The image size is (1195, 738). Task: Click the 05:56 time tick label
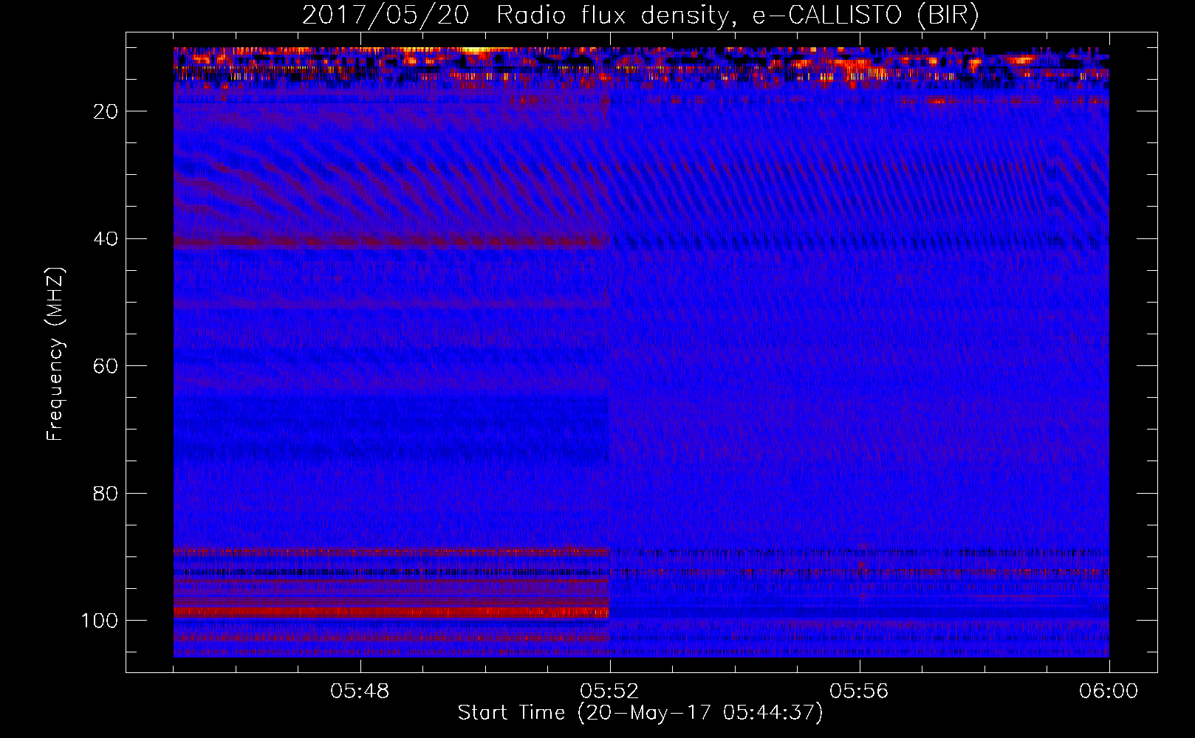coord(859,692)
